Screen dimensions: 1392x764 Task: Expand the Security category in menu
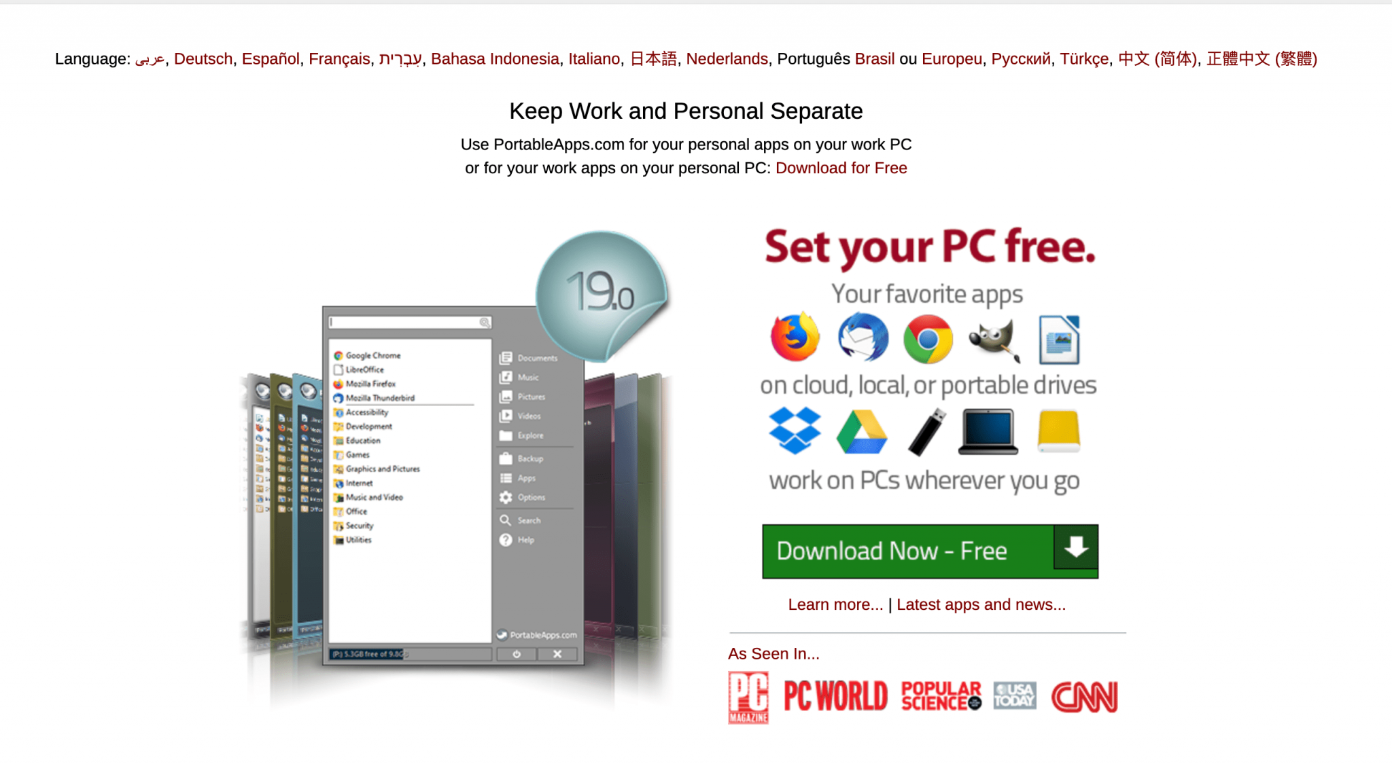pos(362,526)
